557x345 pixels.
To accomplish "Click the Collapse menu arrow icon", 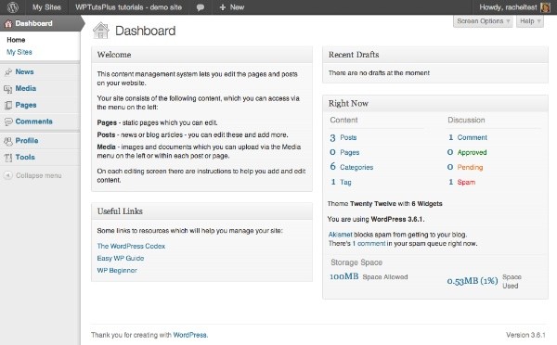I will tap(8, 175).
